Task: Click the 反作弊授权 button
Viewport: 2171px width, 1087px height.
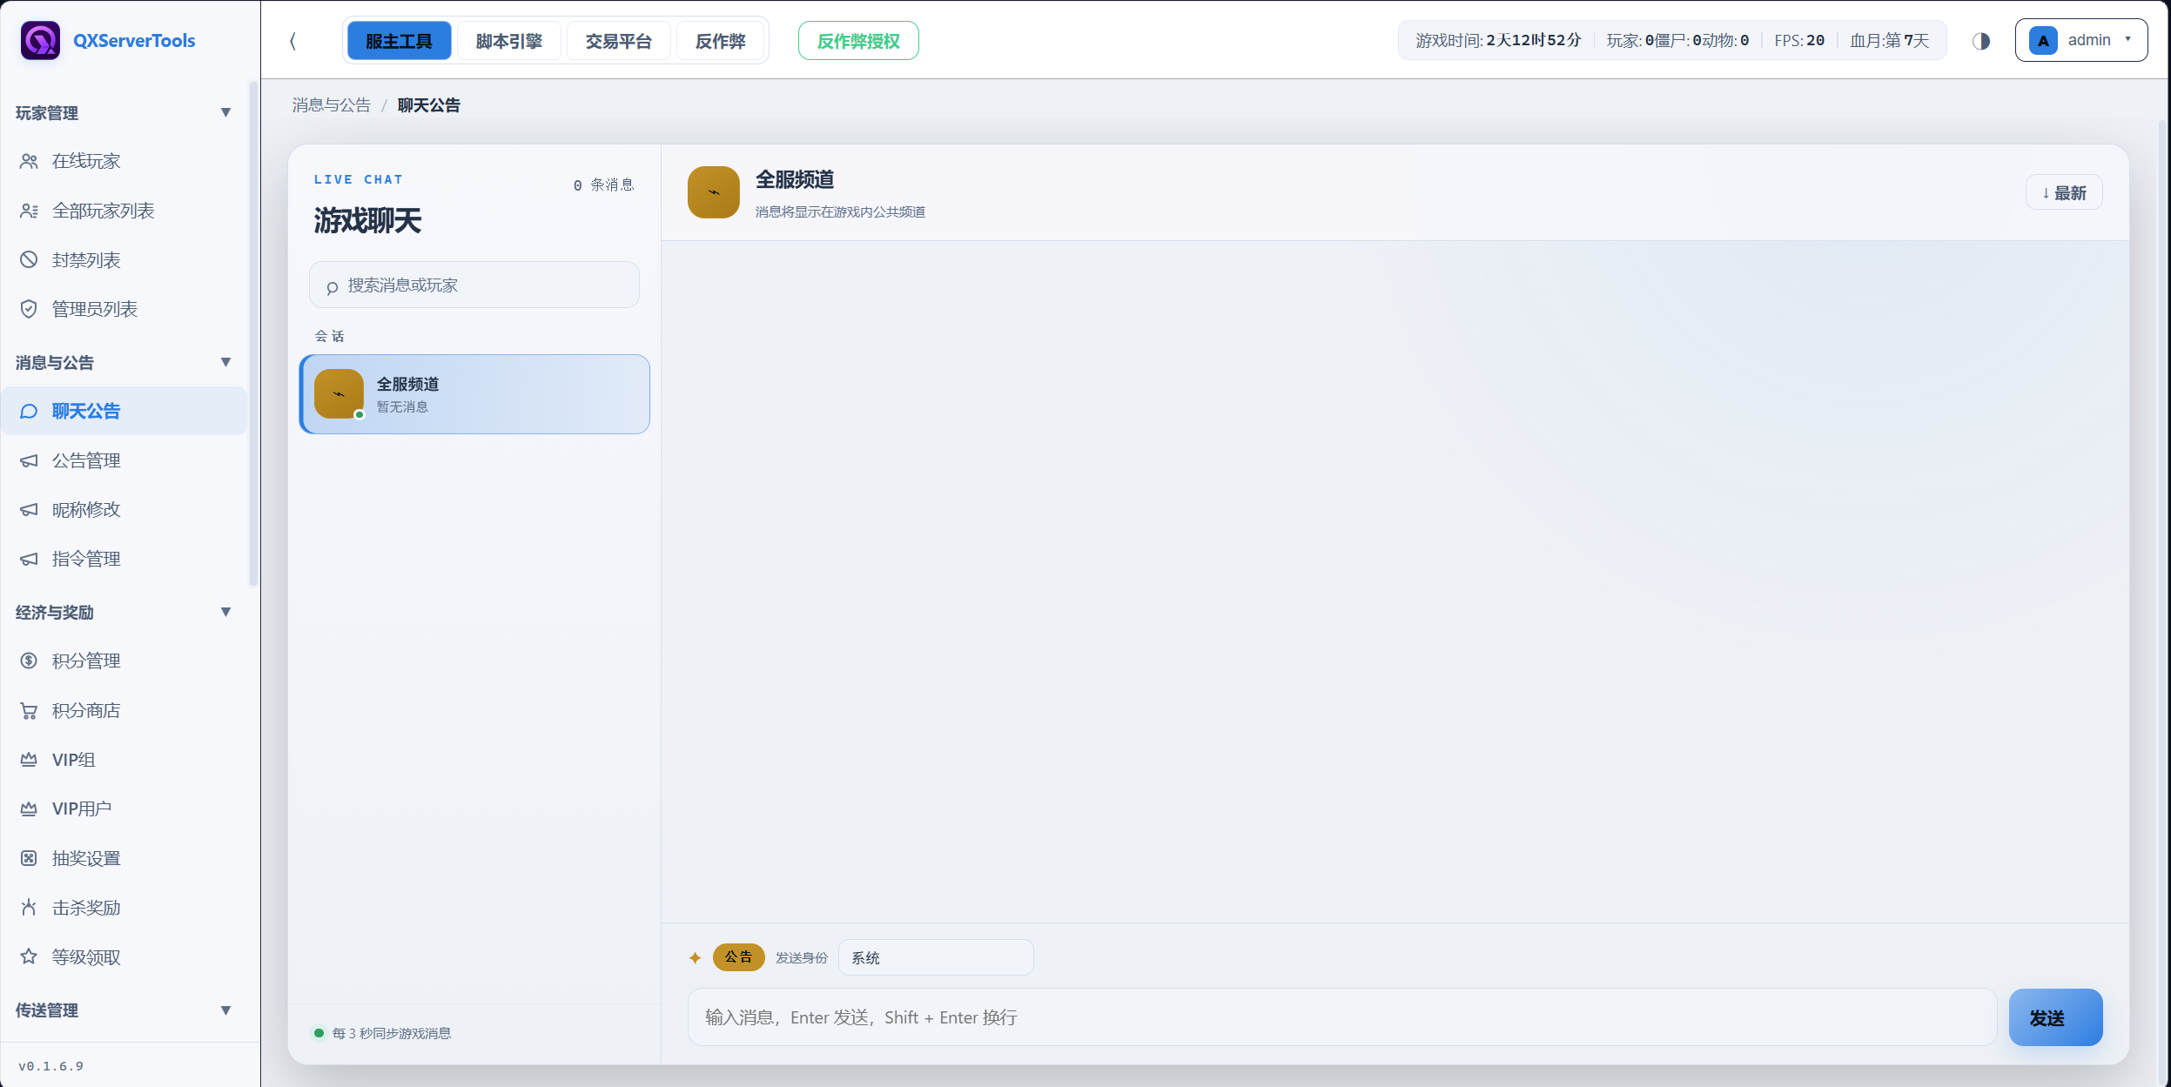Action: coord(858,41)
